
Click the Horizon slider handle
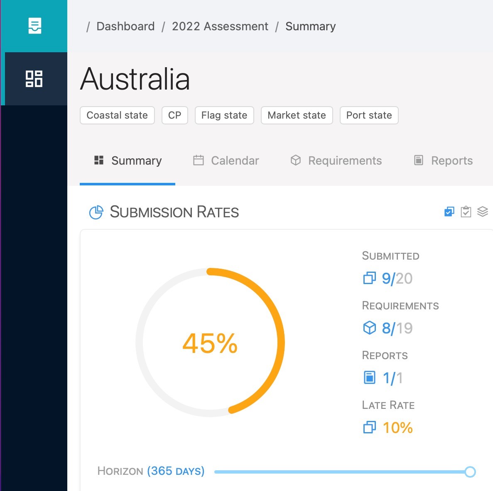(x=470, y=472)
